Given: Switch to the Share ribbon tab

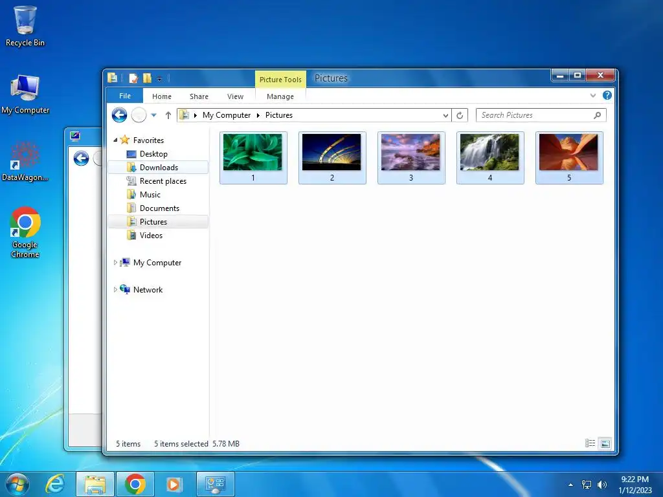Looking at the screenshot, I should 199,96.
